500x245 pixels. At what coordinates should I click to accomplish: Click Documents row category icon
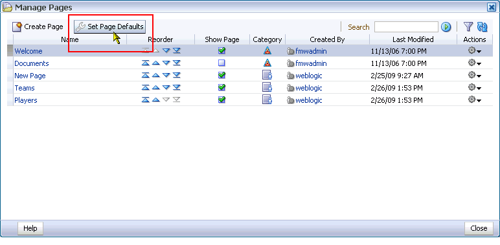point(267,63)
